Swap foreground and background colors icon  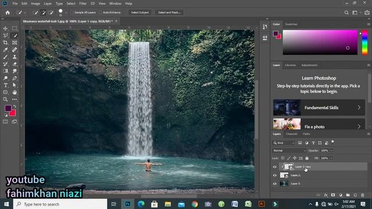click(15, 106)
